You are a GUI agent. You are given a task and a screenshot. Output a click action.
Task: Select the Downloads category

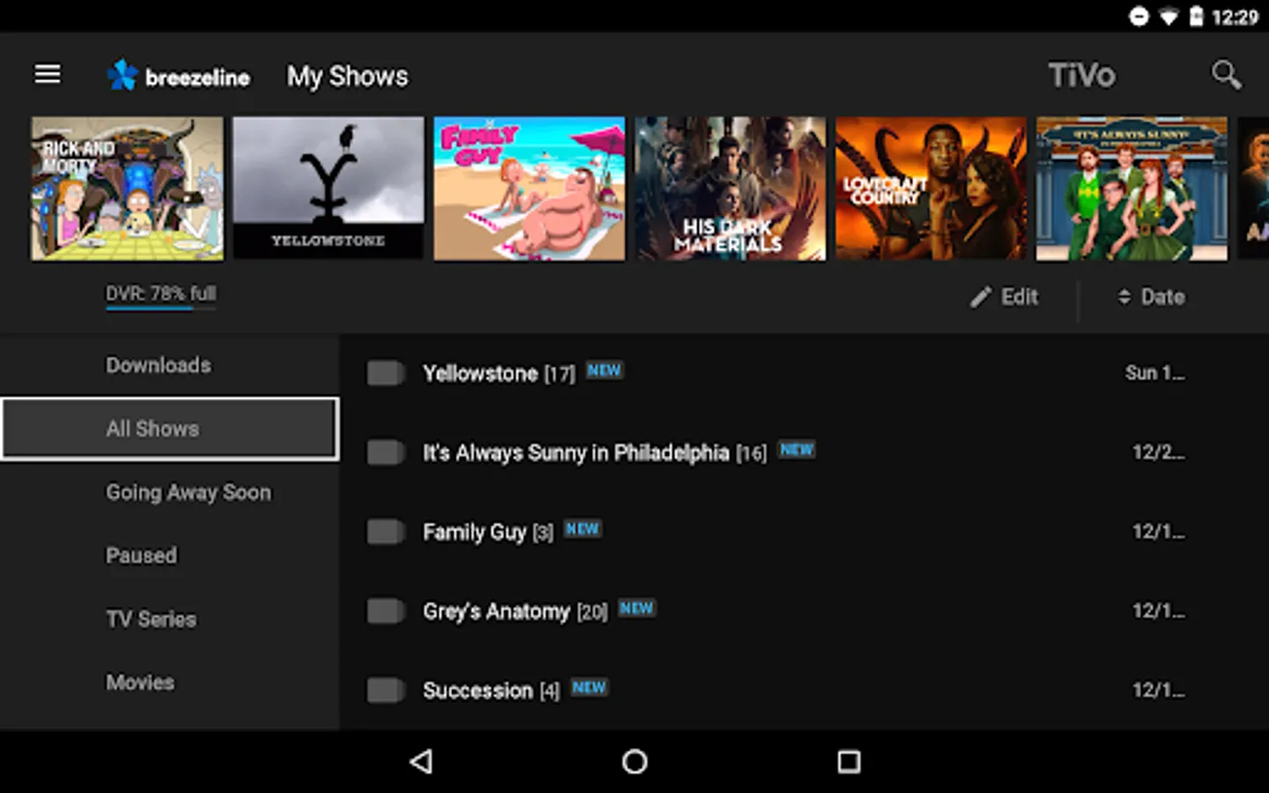(x=169, y=365)
